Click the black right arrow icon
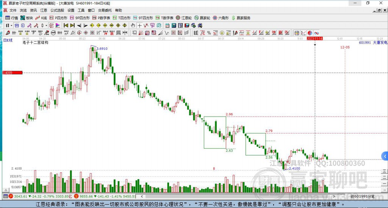The height and width of the screenshot is (208, 388). pos(85,25)
